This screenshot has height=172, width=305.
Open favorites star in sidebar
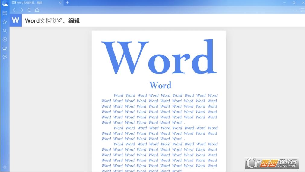5,22
